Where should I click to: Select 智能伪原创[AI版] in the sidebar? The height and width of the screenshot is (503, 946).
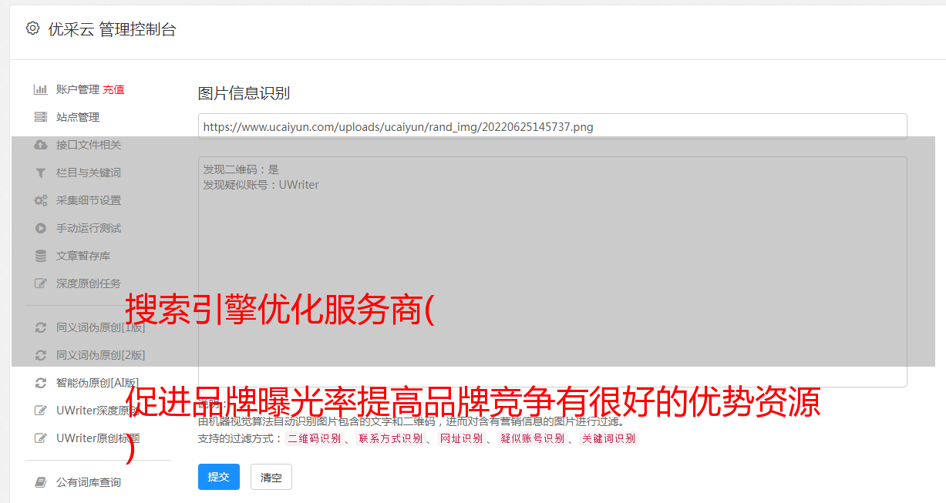tap(98, 383)
